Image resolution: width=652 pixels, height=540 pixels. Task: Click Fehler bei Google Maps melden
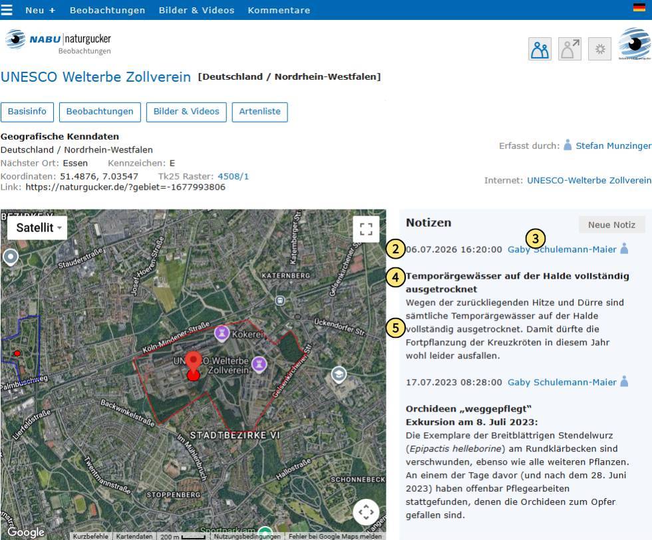tap(335, 536)
